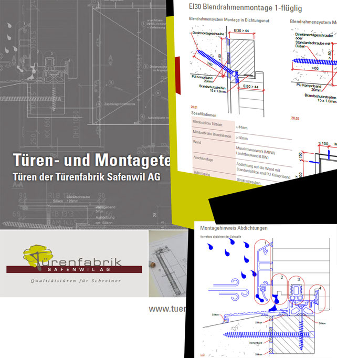Image resolution: width=337 pixels, height=358 pixels.
Task: Click the 'Montagehinweis Abdichtungen' page heading
Action: click(x=234, y=228)
